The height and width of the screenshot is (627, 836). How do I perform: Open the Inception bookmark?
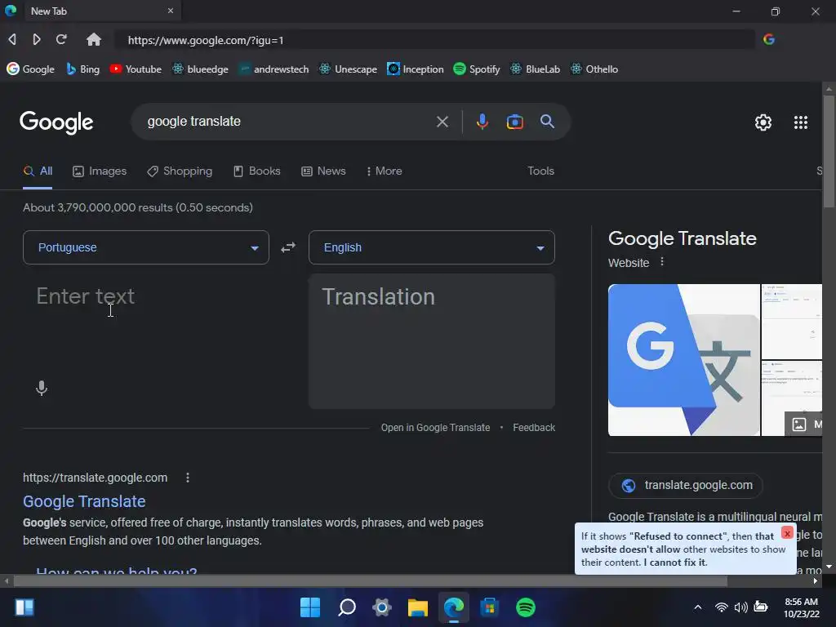coord(416,69)
